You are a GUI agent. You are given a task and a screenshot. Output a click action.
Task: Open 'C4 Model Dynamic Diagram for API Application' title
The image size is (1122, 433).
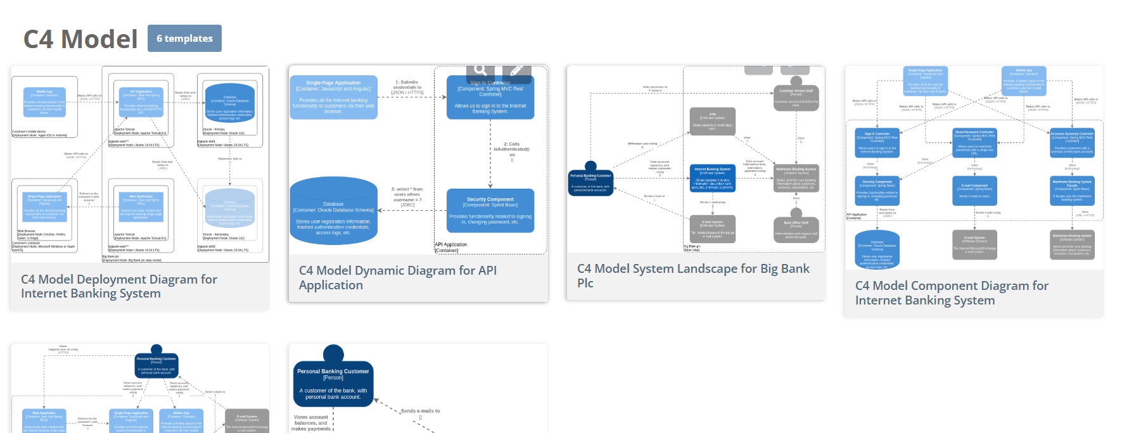click(397, 277)
